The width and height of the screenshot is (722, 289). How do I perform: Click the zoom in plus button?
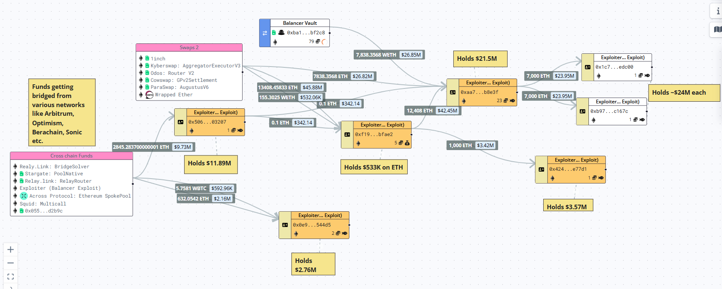[11, 250]
